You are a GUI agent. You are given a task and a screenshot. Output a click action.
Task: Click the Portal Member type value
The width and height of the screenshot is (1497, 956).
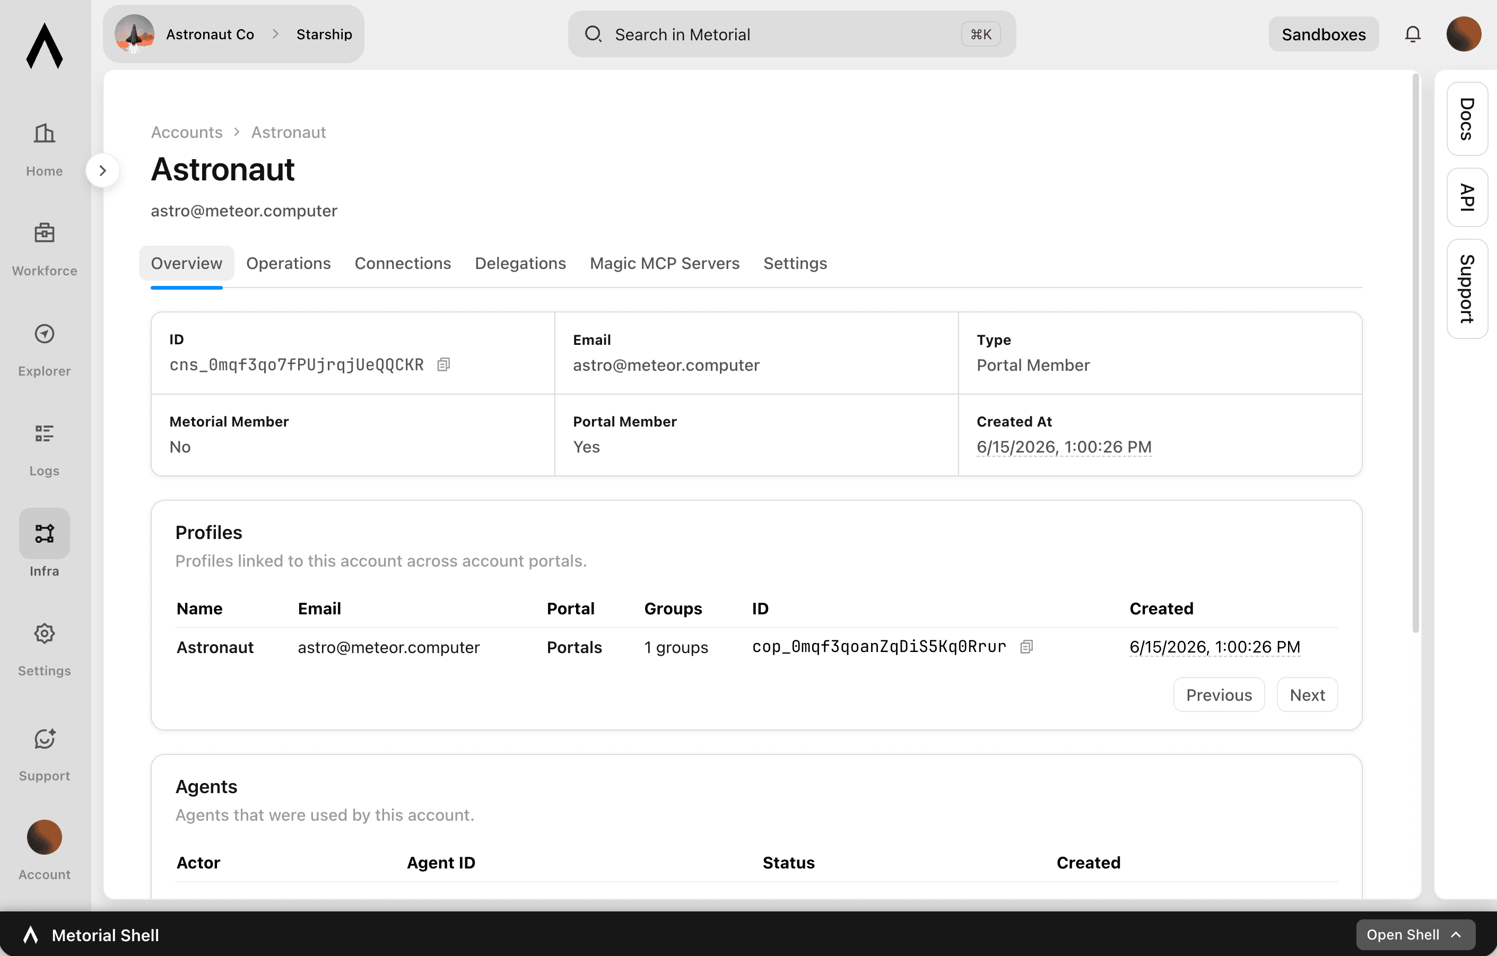(x=1033, y=365)
